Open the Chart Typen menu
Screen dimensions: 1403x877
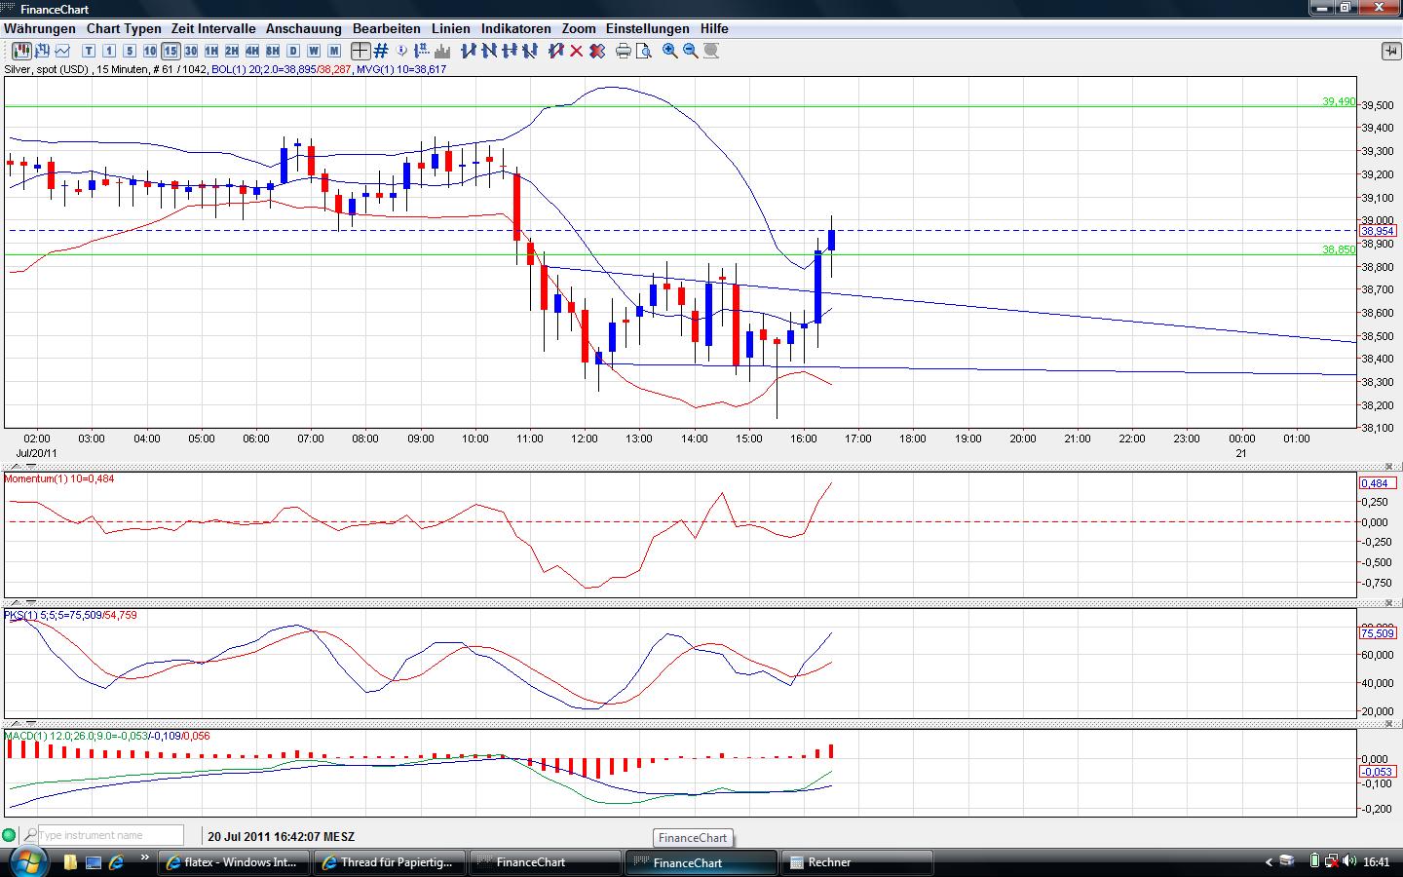tap(124, 29)
